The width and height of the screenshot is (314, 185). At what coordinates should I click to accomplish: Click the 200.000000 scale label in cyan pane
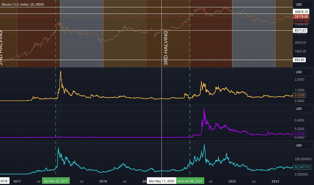click(x=303, y=159)
